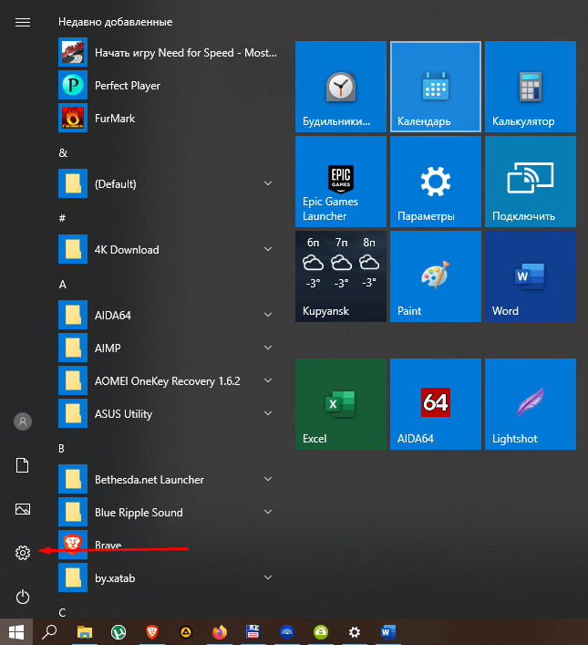Launch the Word tile
The image size is (588, 645).
pyautogui.click(x=531, y=276)
